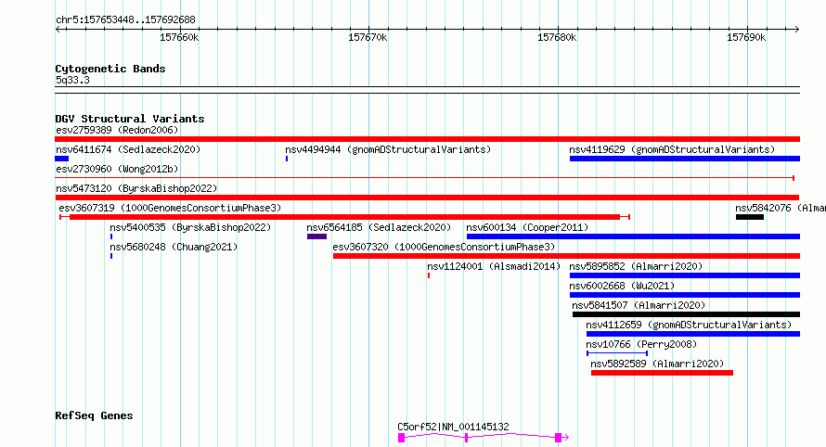The width and height of the screenshot is (826, 447).
Task: Click the tiny blue mark under nsv5680248
Action: point(111,256)
